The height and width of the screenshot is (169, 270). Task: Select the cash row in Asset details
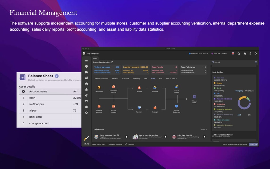50,98
